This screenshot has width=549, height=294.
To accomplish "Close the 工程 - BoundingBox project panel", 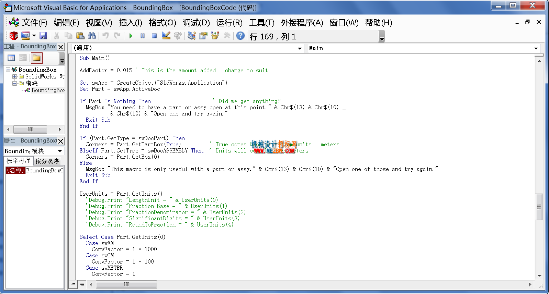I will (61, 47).
